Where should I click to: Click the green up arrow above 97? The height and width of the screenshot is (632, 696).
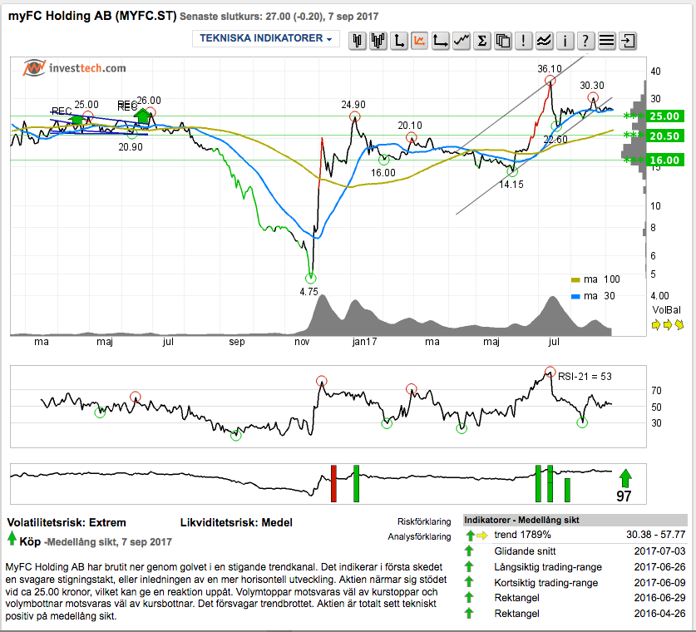coord(625,478)
